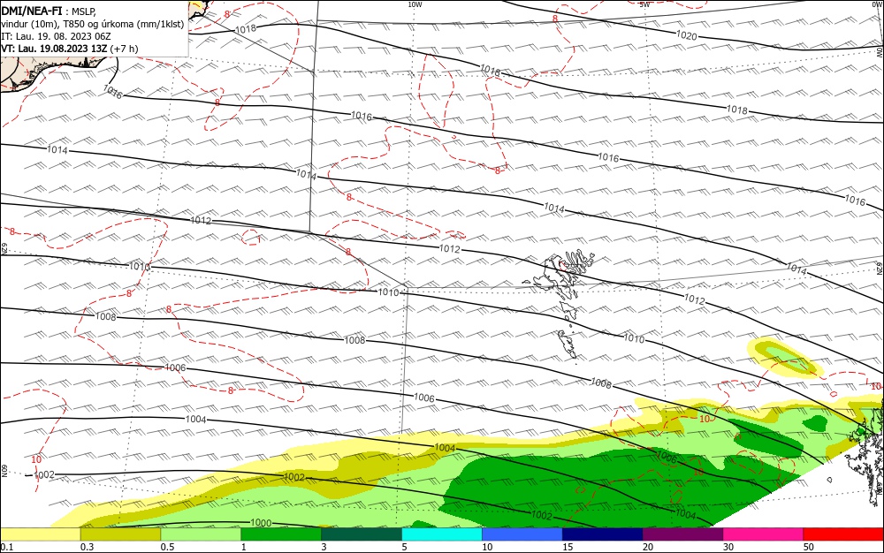Viewport: 884px width, 553px height.
Task: Click the pink 30–50 legend swatch
Action: coord(764,534)
